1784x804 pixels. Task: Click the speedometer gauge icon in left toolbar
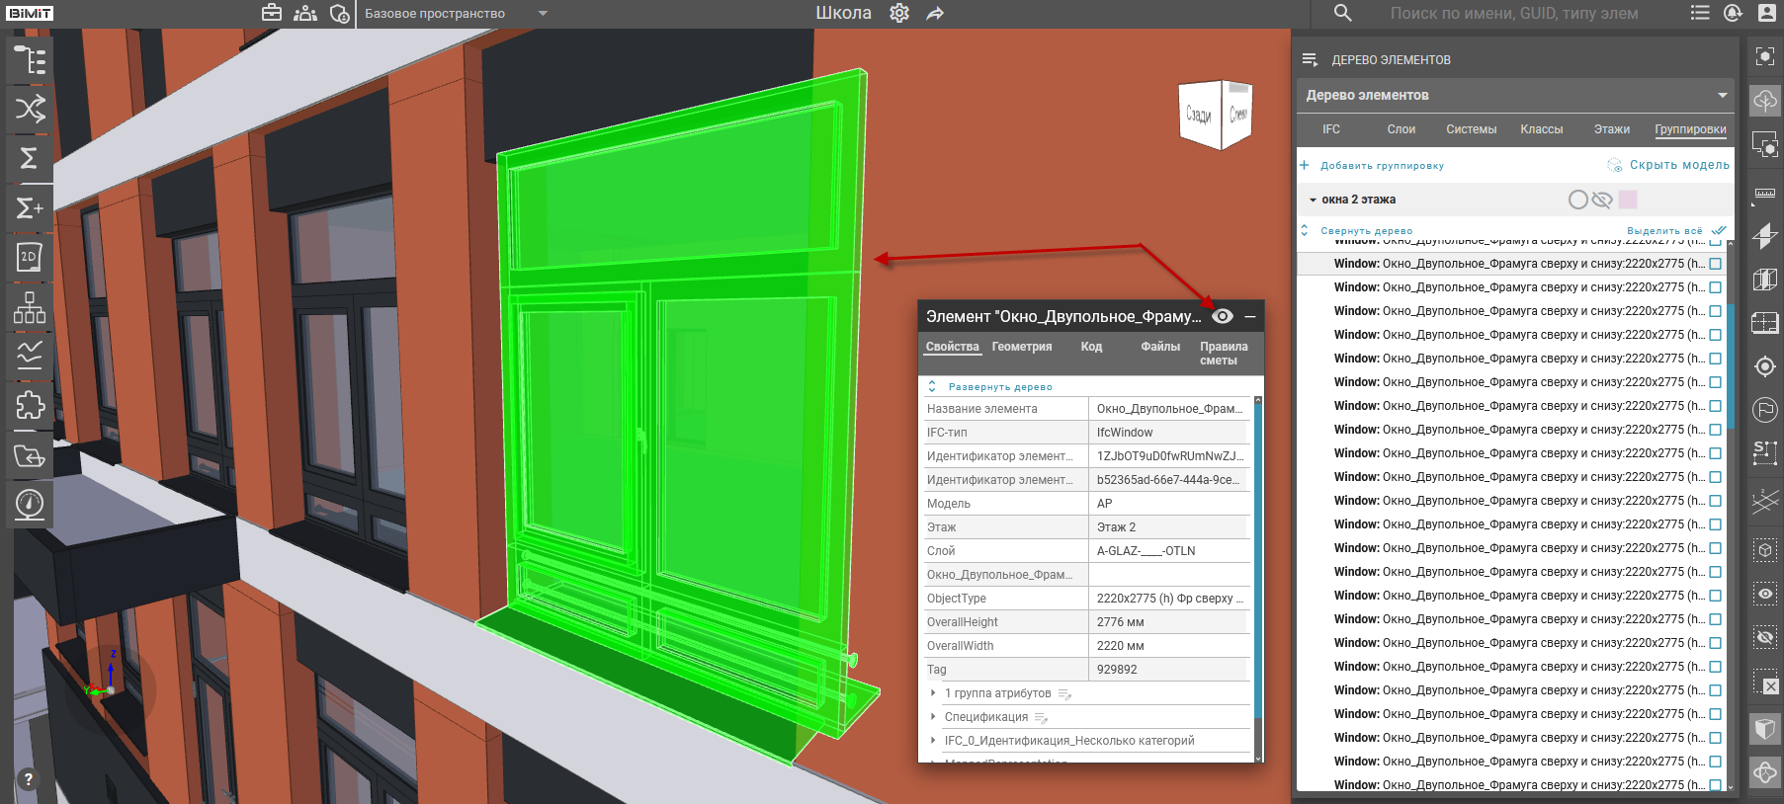click(x=30, y=504)
